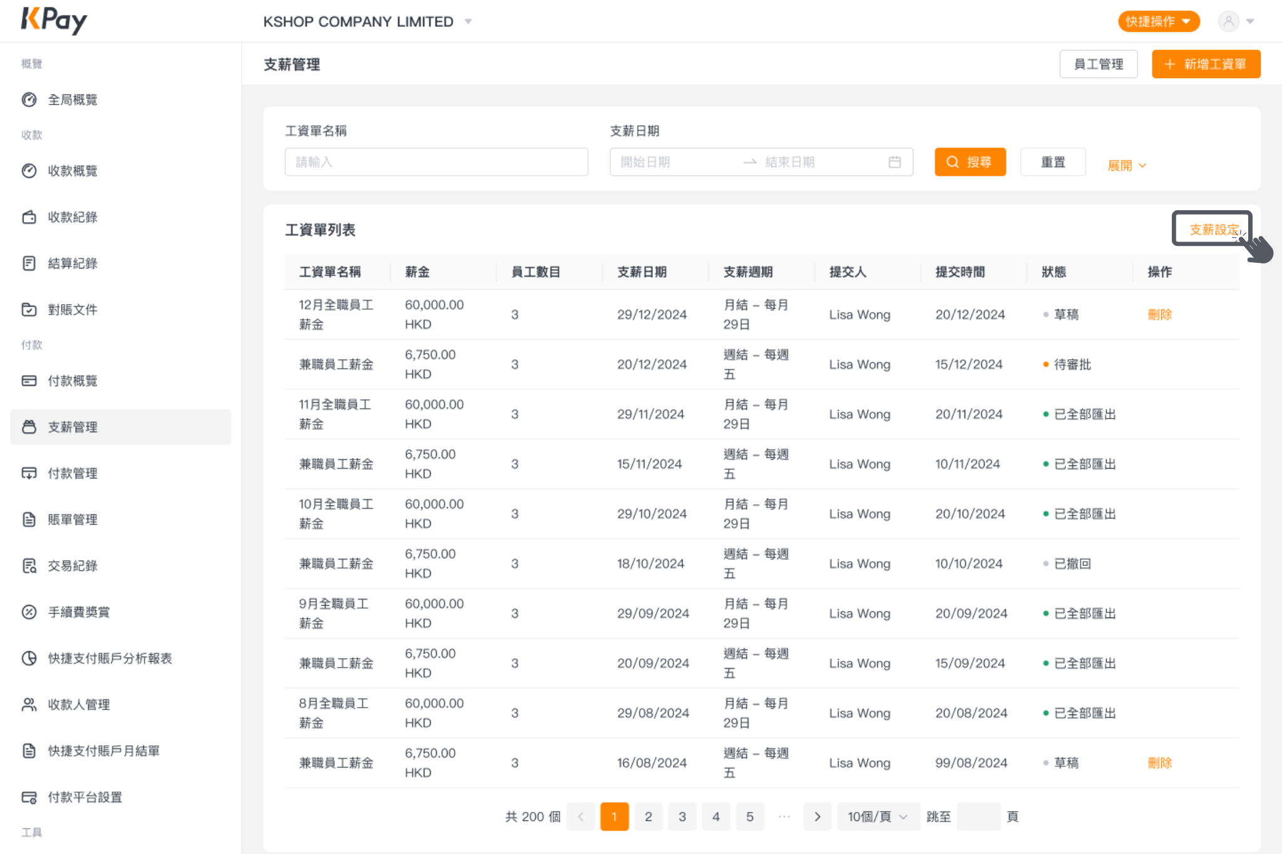
Task: Open 全局概覽 overview icon in sidebar
Action: pyautogui.click(x=29, y=99)
